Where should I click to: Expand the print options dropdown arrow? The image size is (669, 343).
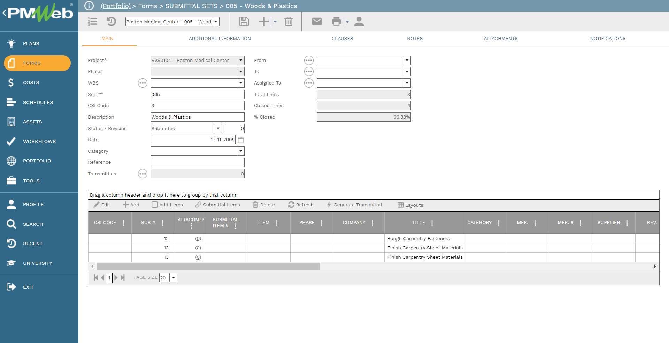tap(347, 22)
